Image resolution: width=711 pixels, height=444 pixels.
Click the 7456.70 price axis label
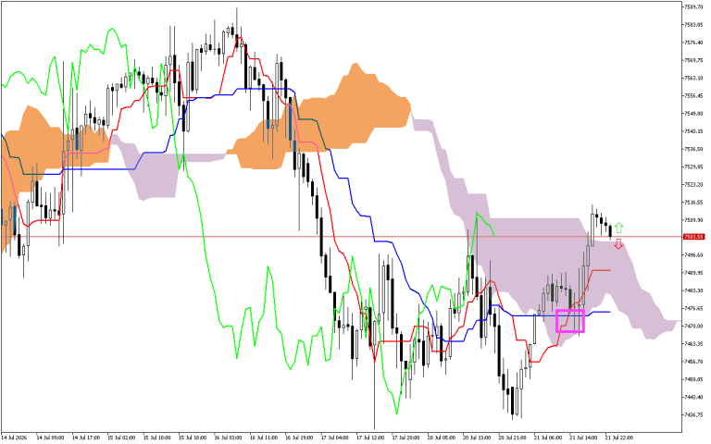[693, 362]
